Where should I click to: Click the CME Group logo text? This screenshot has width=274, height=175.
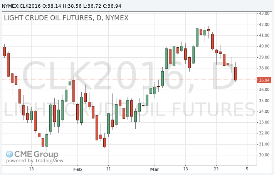pos(36,154)
